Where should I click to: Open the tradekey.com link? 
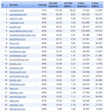tap(16, 92)
